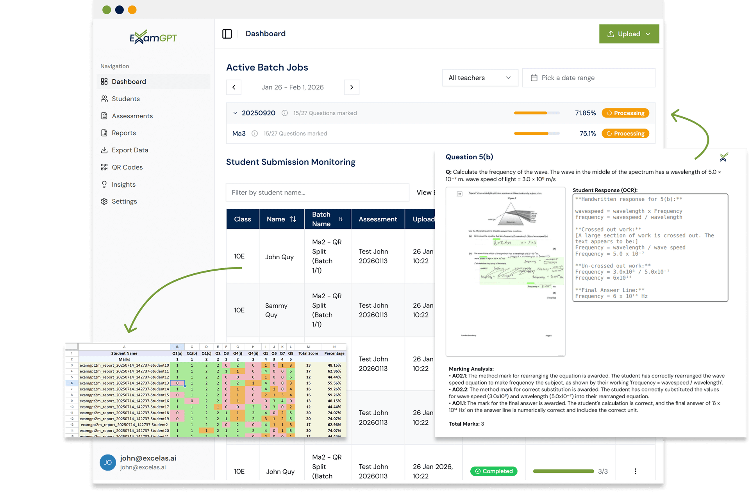Viewport: 750px width, 492px height.
Task: Open the All teachers dropdown
Action: coord(480,78)
